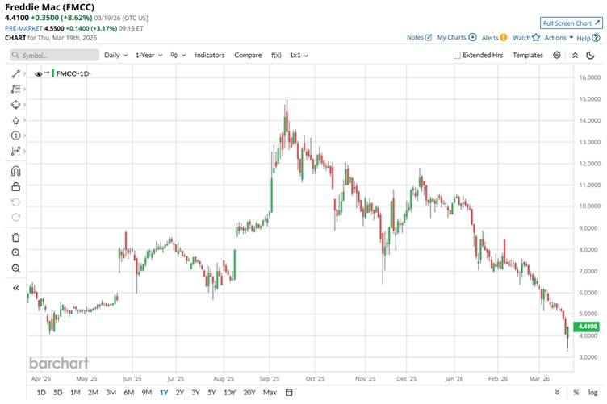Zoom in on the chart

[16, 252]
